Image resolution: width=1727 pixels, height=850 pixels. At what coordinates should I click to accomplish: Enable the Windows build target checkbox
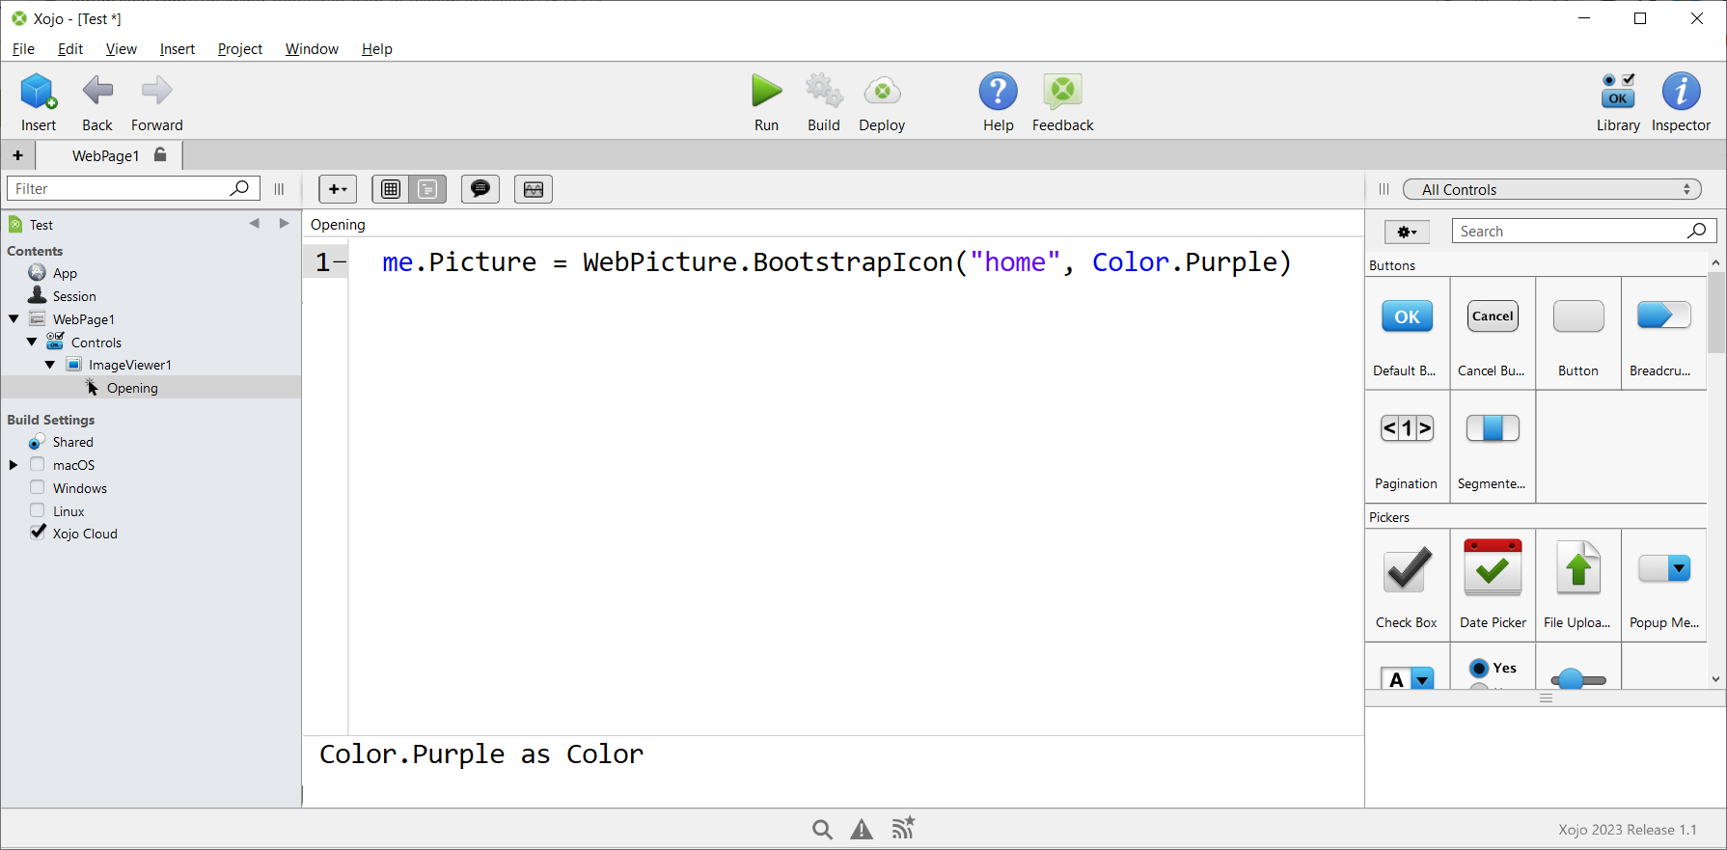(x=38, y=487)
